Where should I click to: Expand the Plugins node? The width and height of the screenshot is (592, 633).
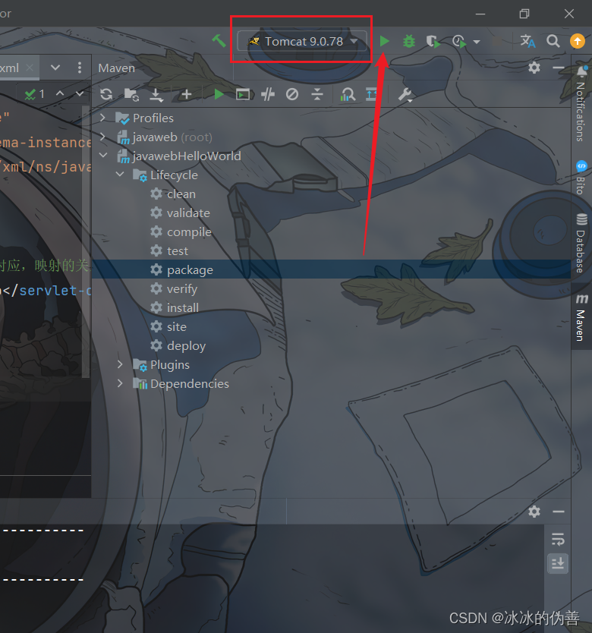click(119, 364)
